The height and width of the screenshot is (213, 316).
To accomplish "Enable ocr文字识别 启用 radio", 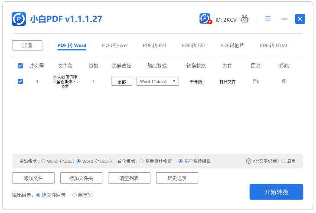I will 283,161.
